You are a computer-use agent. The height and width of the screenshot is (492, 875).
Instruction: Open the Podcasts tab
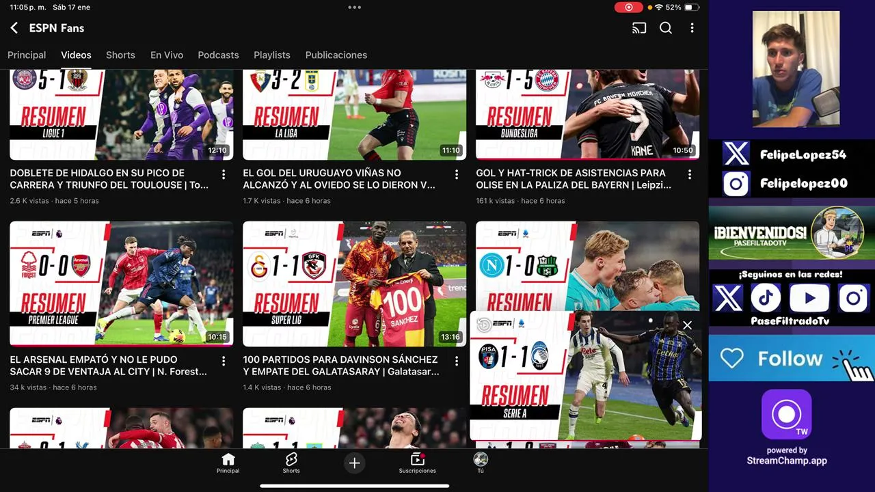point(218,55)
